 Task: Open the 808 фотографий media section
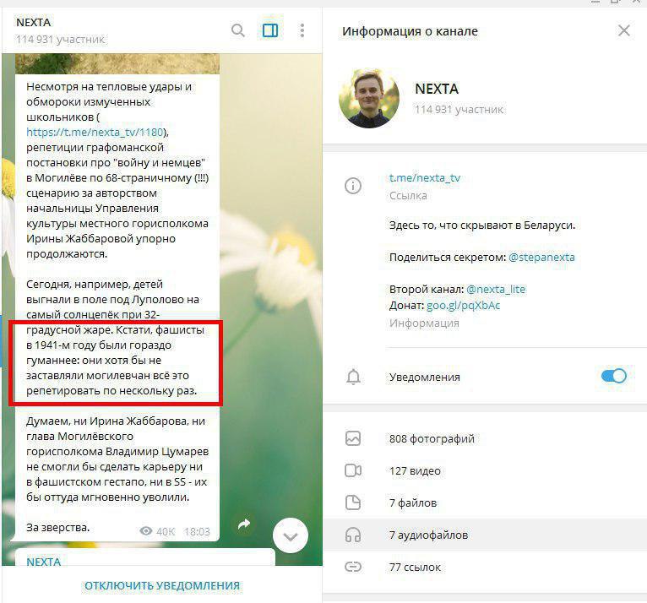[x=485, y=438]
